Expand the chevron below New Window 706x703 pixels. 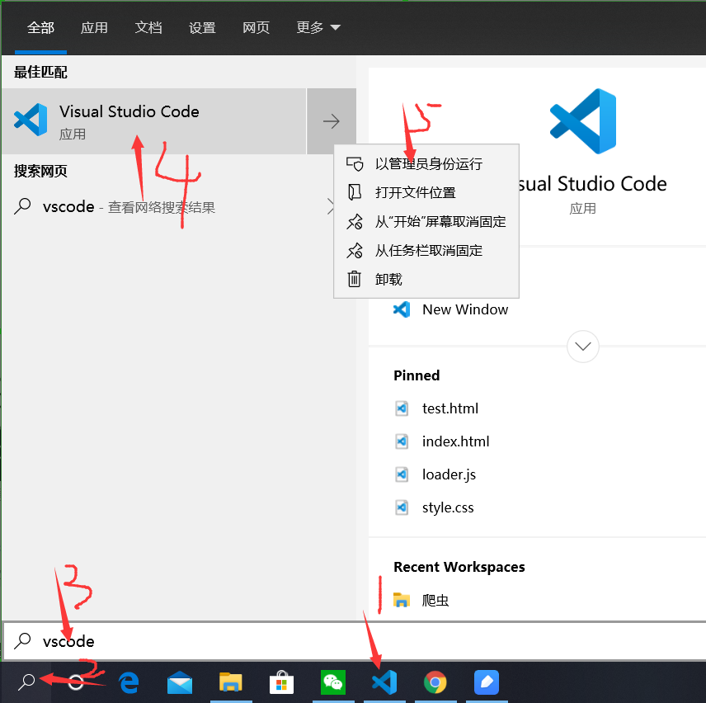583,347
